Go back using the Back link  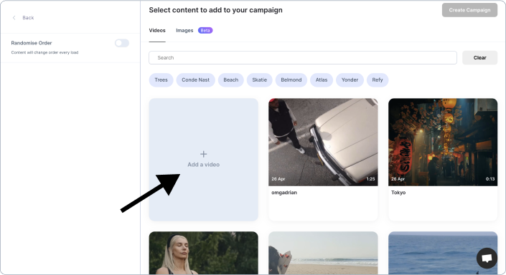pos(28,18)
